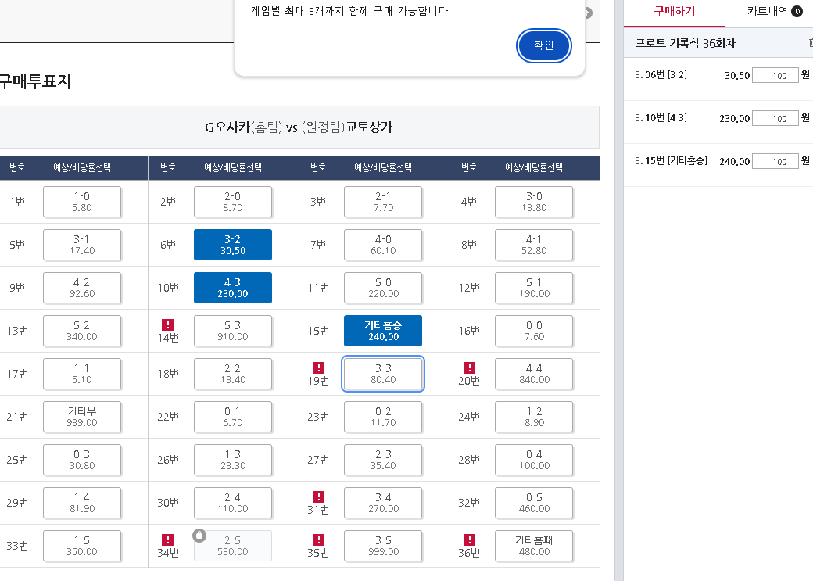Click the amount field for E. 06번
The height and width of the screenshot is (581, 813).
click(775, 75)
